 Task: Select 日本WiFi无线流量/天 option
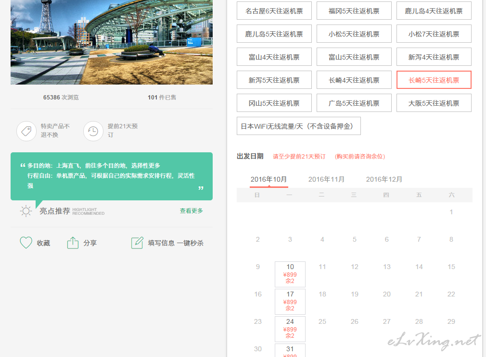299,126
